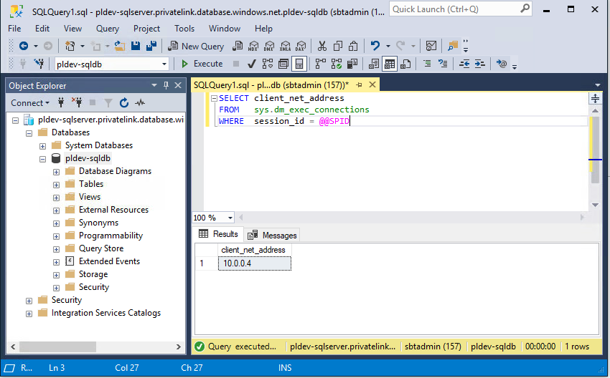The image size is (610, 378).
Task: Parse the query with the checkmark icon
Action: point(252,64)
